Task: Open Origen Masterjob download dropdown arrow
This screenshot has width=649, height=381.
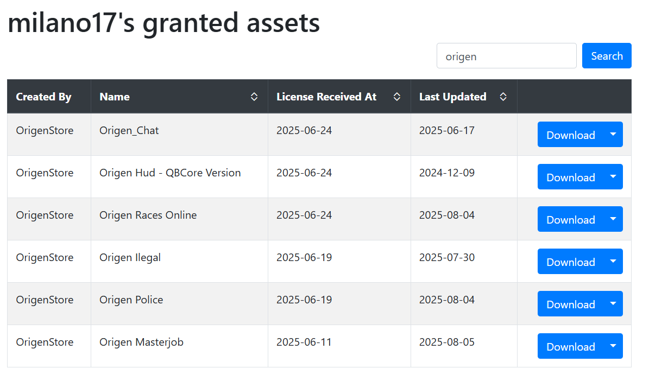Action: pos(613,346)
